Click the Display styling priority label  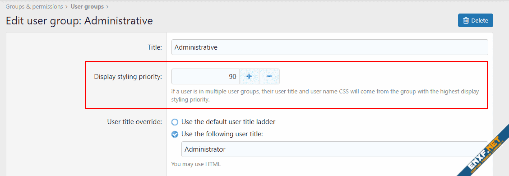click(128, 77)
